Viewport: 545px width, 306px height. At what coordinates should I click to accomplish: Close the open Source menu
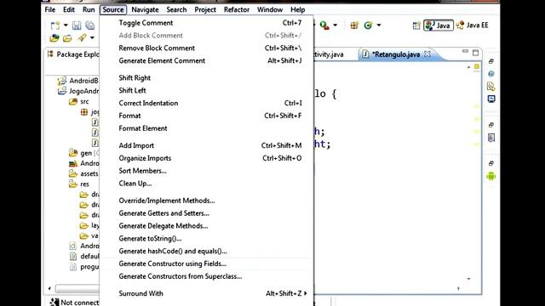[113, 9]
